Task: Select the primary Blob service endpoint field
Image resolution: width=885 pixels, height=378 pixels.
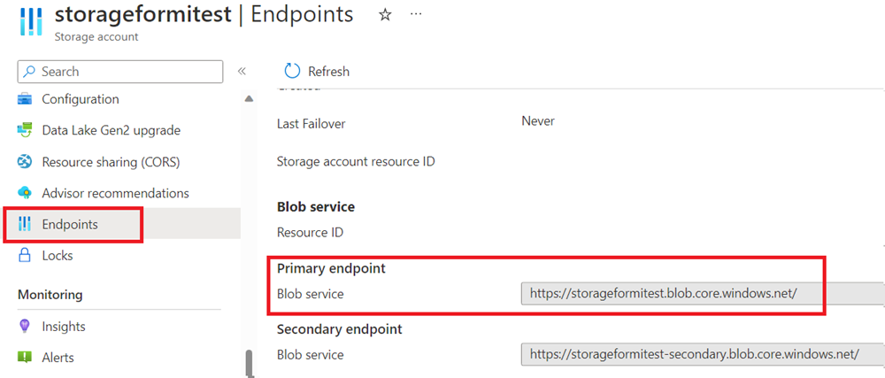Action: (x=701, y=293)
